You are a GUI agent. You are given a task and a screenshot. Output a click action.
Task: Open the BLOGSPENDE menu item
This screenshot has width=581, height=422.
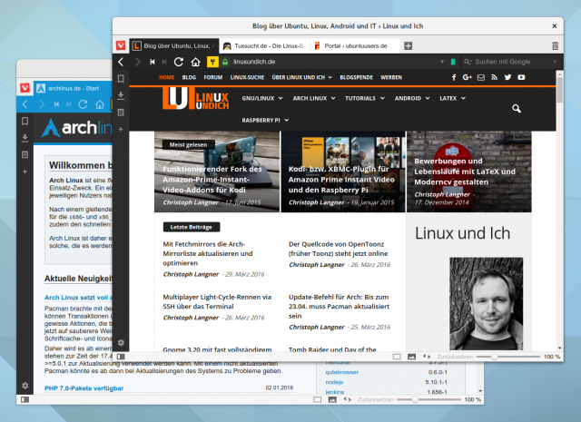pos(356,77)
